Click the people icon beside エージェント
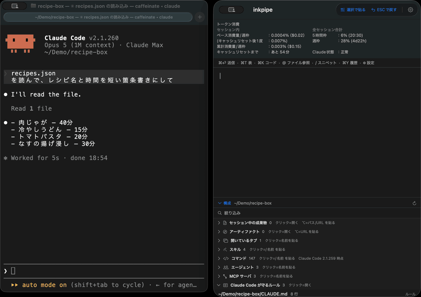Viewport: 421px width, 297px height. click(226, 267)
